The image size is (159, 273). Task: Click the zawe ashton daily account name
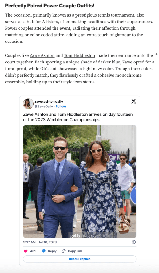pos(49,102)
